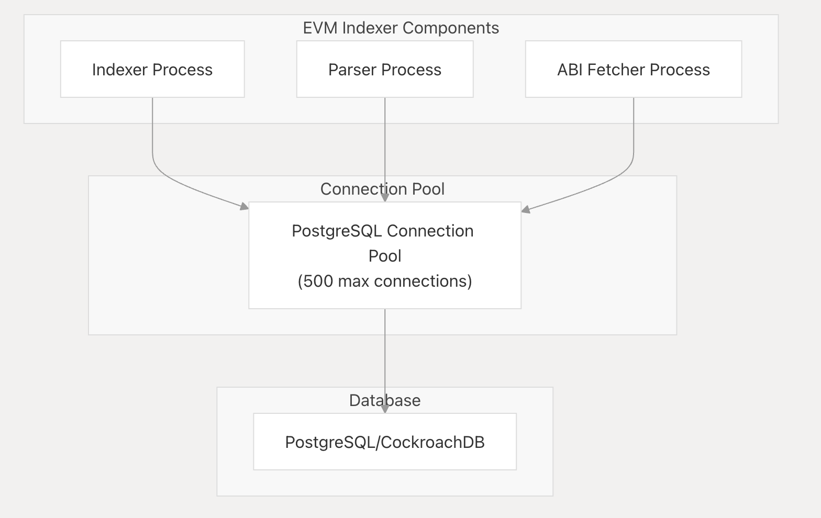Click empty area inside Database group, below node
This screenshot has width=821, height=518.
385,482
